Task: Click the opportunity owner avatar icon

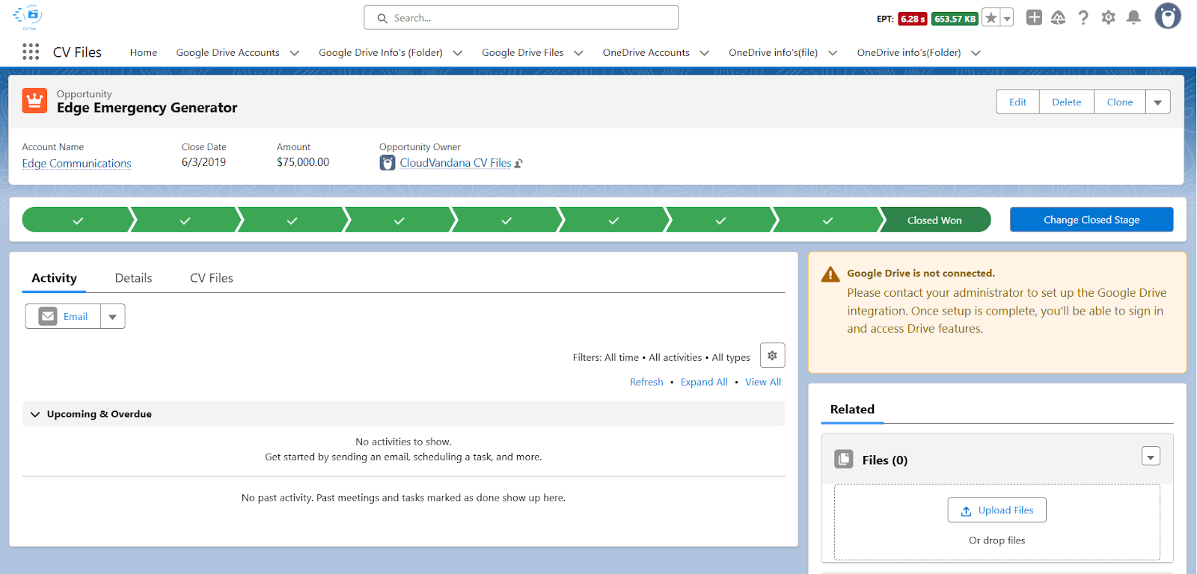Action: (388, 163)
